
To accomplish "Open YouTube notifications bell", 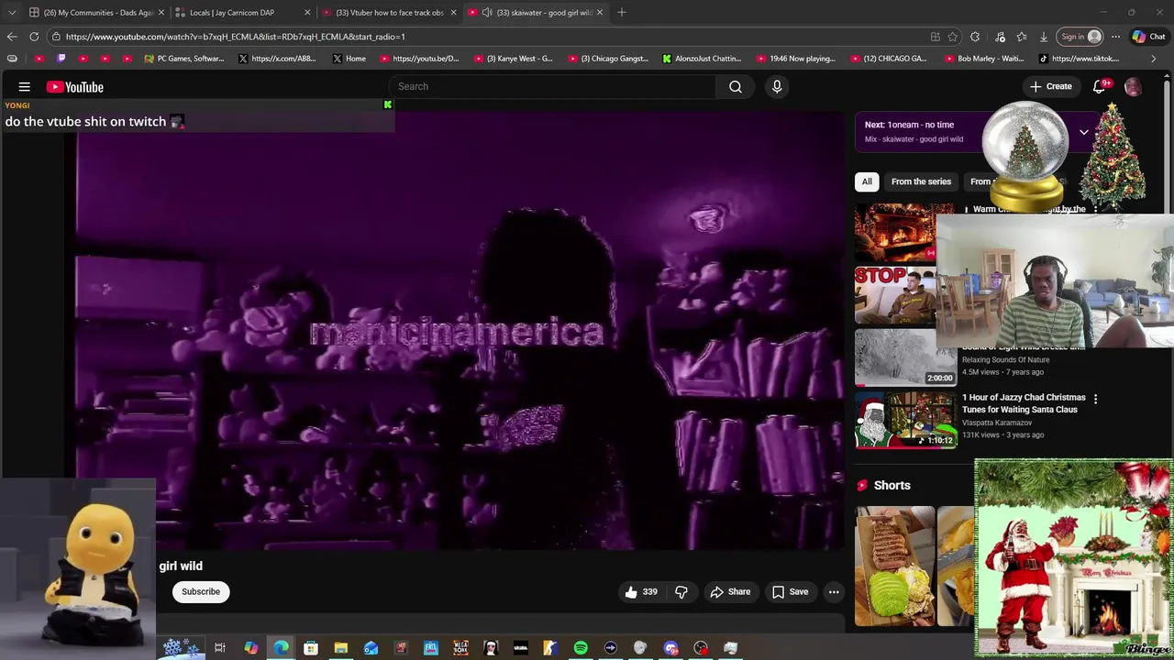I will point(1100,86).
